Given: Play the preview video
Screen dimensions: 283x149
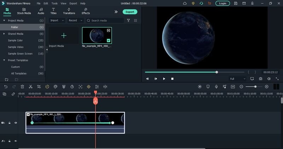Looking at the screenshot, I should 164,79.
